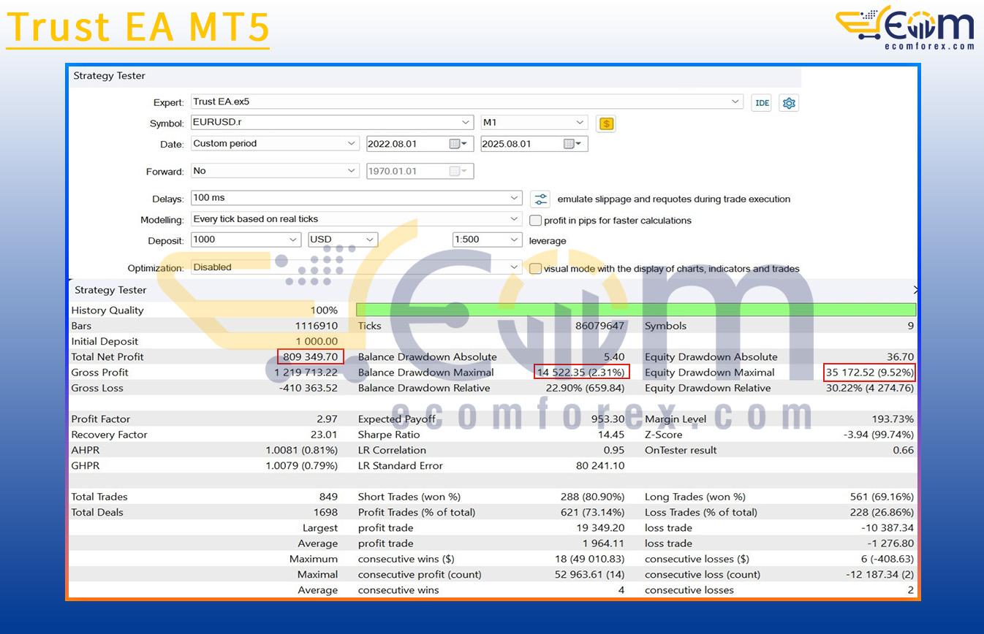Viewport: 984px width, 634px height.
Task: Click LR Standard Error value 80 241.10
Action: coord(601,465)
